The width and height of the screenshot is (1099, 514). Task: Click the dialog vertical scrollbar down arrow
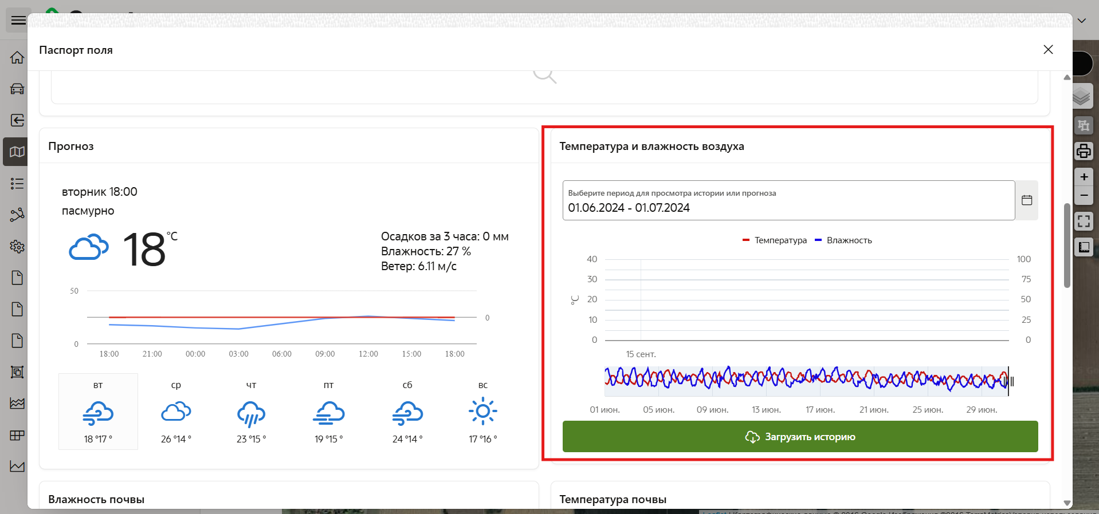click(1067, 503)
